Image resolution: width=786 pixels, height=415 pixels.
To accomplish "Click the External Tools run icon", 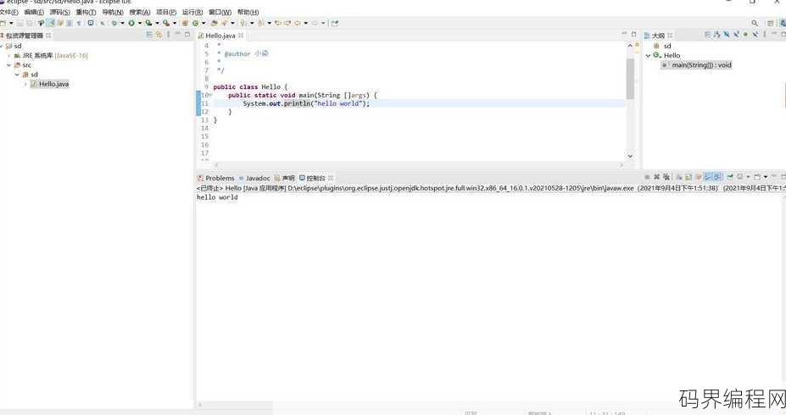I will point(166,23).
